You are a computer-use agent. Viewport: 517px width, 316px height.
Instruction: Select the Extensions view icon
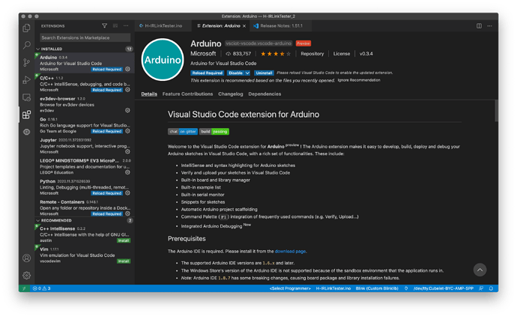26,115
